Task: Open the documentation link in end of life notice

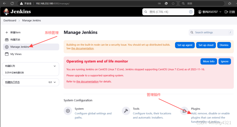Action: (87, 82)
